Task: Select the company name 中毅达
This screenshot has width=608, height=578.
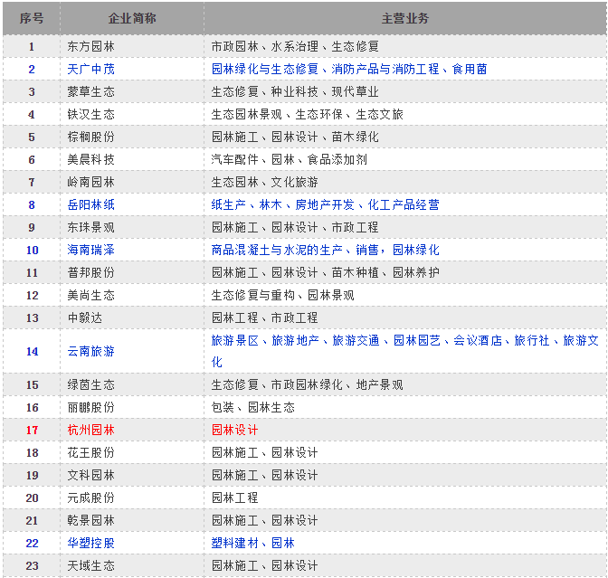Action: pyautogui.click(x=85, y=317)
